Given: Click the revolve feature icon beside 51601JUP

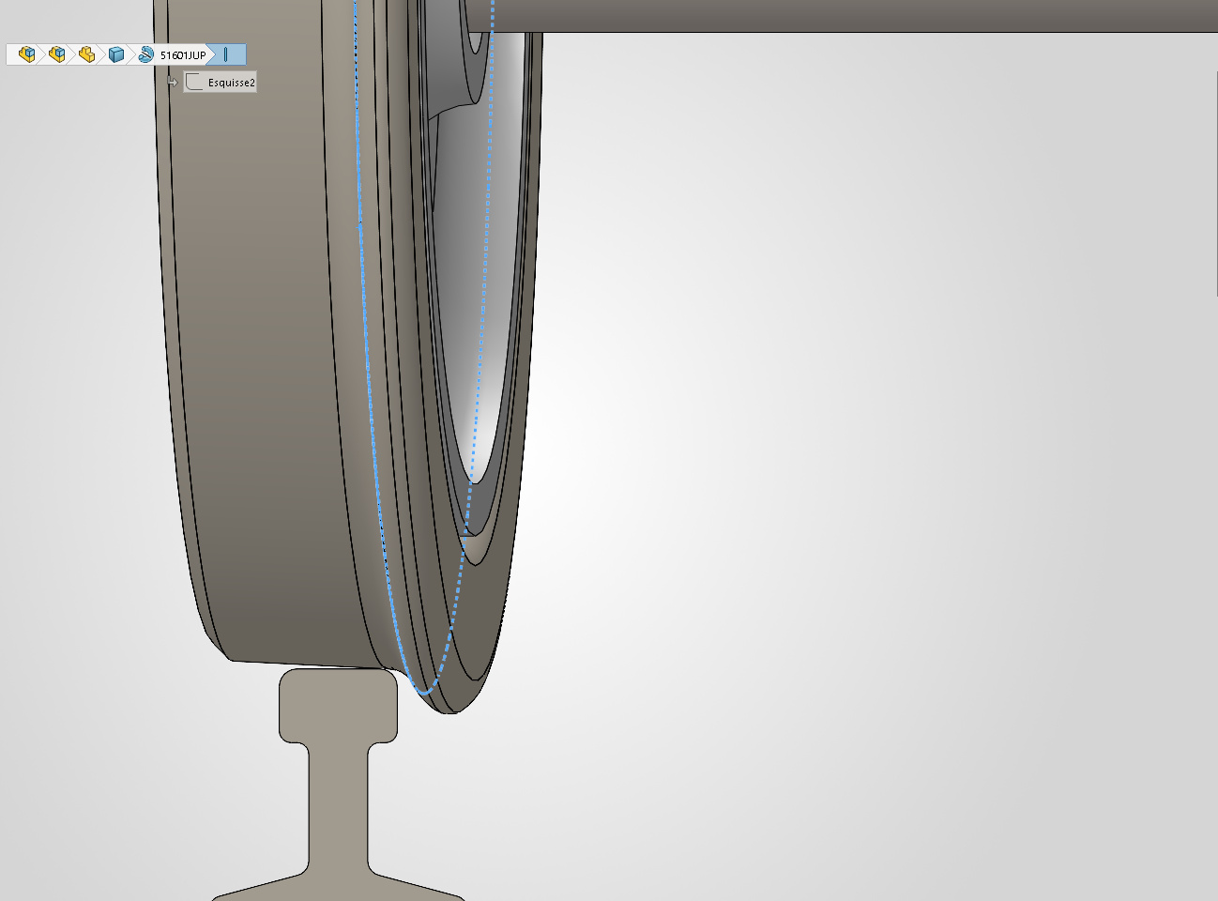Looking at the screenshot, I should [145, 54].
